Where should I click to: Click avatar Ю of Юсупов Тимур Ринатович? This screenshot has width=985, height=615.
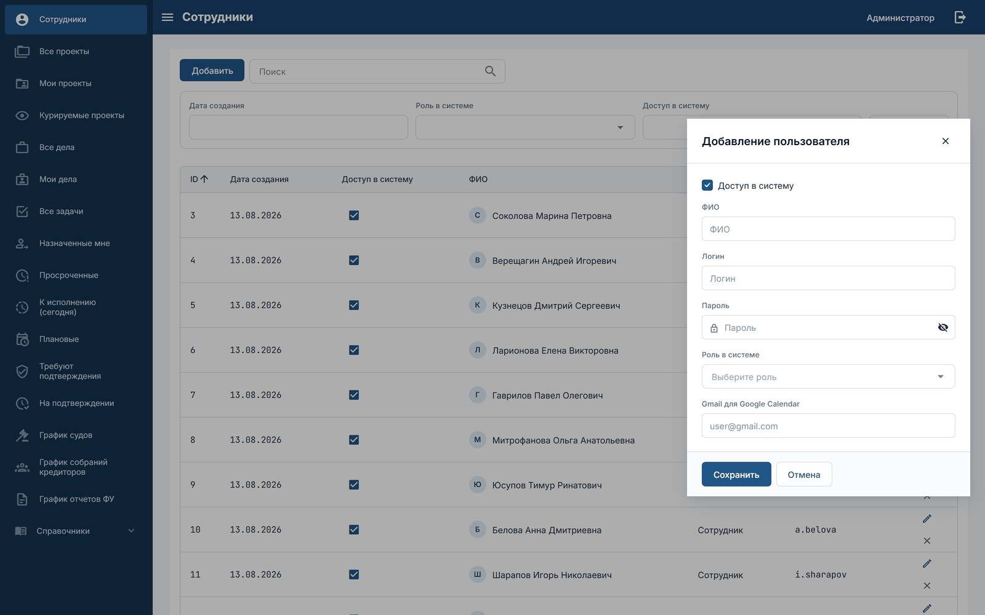point(477,485)
